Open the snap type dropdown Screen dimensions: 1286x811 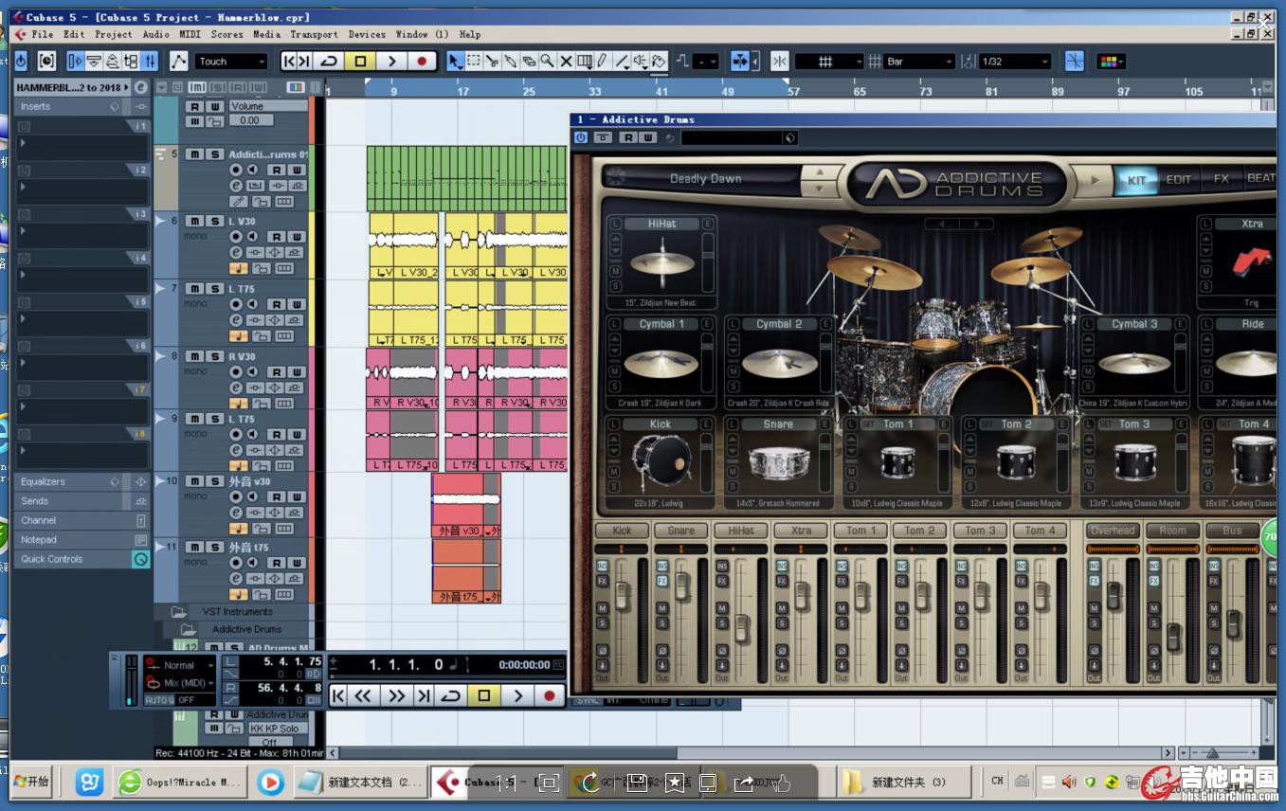pyautogui.click(x=830, y=62)
